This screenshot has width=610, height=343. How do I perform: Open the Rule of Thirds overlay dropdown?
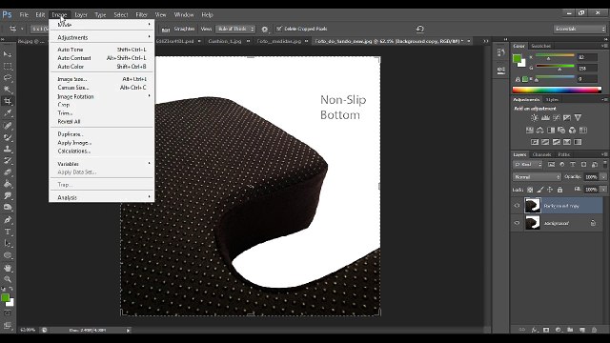pos(235,29)
